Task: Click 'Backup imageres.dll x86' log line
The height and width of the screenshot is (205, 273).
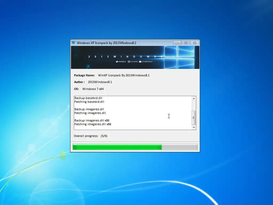Action: click(x=92, y=120)
